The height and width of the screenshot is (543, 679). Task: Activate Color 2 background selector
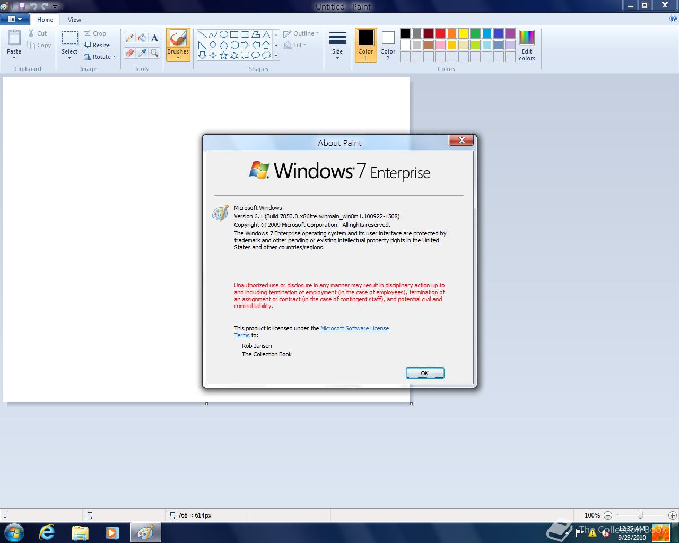(388, 45)
